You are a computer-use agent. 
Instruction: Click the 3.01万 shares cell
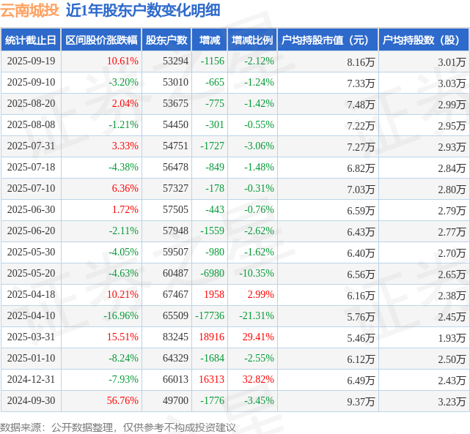[x=452, y=62]
